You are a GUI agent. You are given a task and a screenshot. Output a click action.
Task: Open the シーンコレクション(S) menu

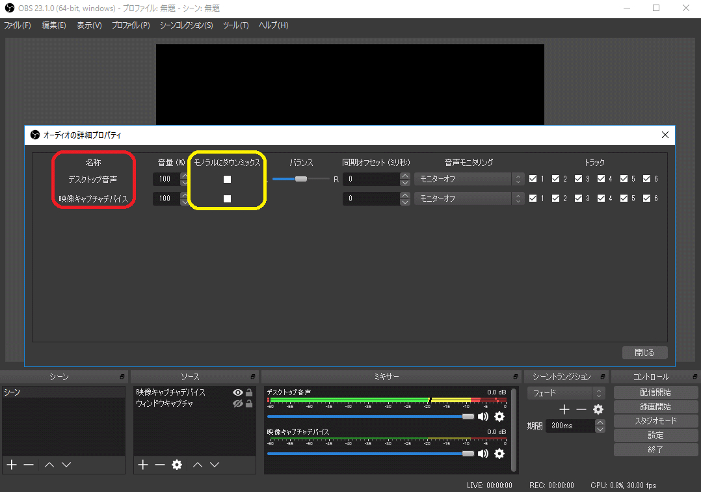186,25
